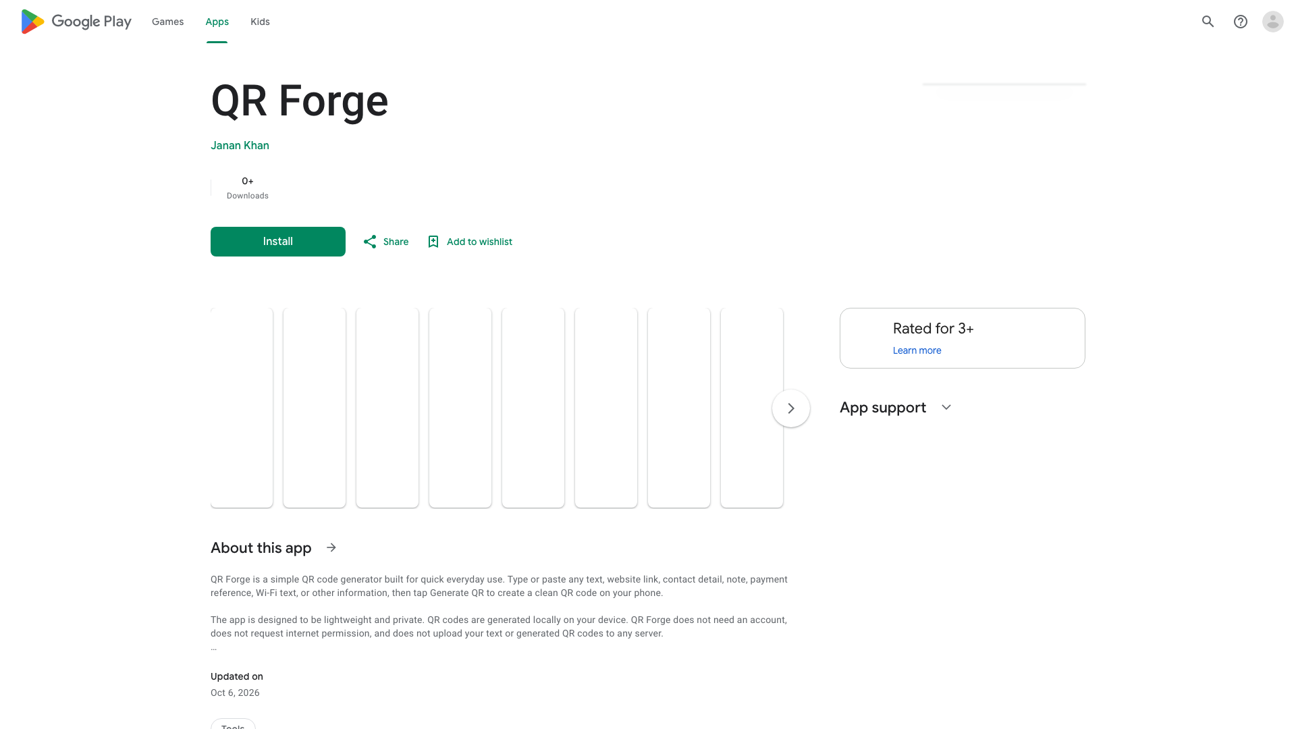This screenshot has width=1296, height=729.
Task: Expand the App support section
Action: click(x=946, y=407)
